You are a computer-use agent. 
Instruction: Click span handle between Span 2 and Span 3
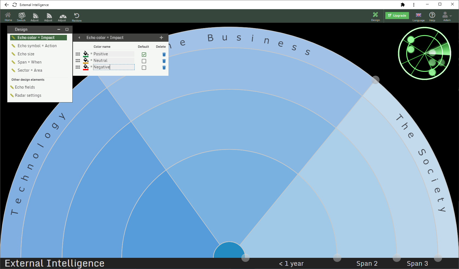pos(397,258)
